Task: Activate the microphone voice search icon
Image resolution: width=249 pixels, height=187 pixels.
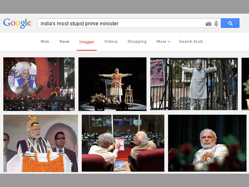Action: coord(216,24)
